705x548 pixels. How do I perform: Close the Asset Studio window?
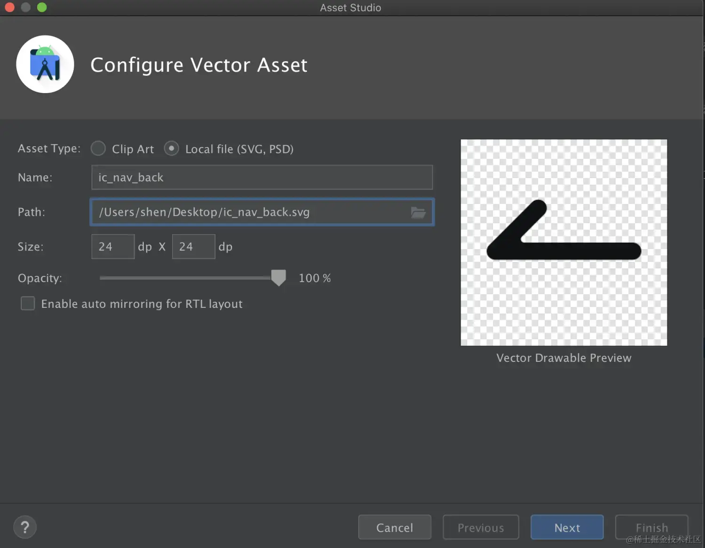click(x=9, y=7)
